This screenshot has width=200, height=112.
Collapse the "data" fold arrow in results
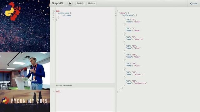[x=116, y=13]
